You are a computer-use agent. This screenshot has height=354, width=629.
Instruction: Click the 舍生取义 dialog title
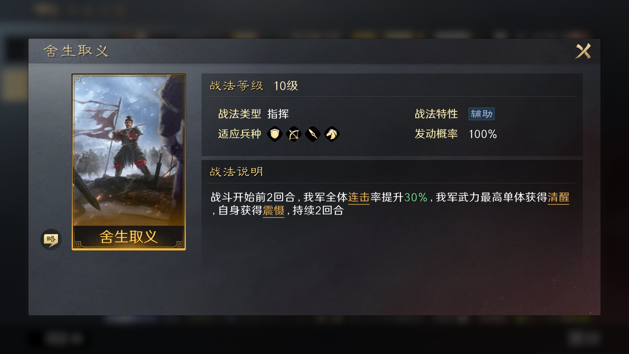click(x=76, y=51)
